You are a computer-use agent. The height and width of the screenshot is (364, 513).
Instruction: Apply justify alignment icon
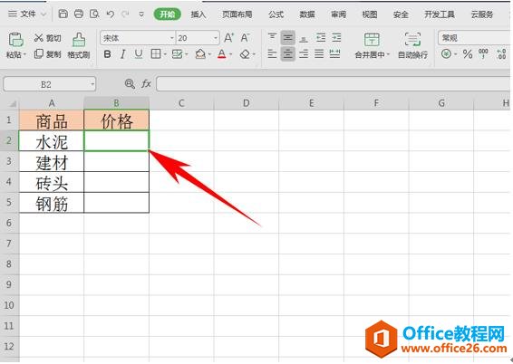tap(319, 54)
